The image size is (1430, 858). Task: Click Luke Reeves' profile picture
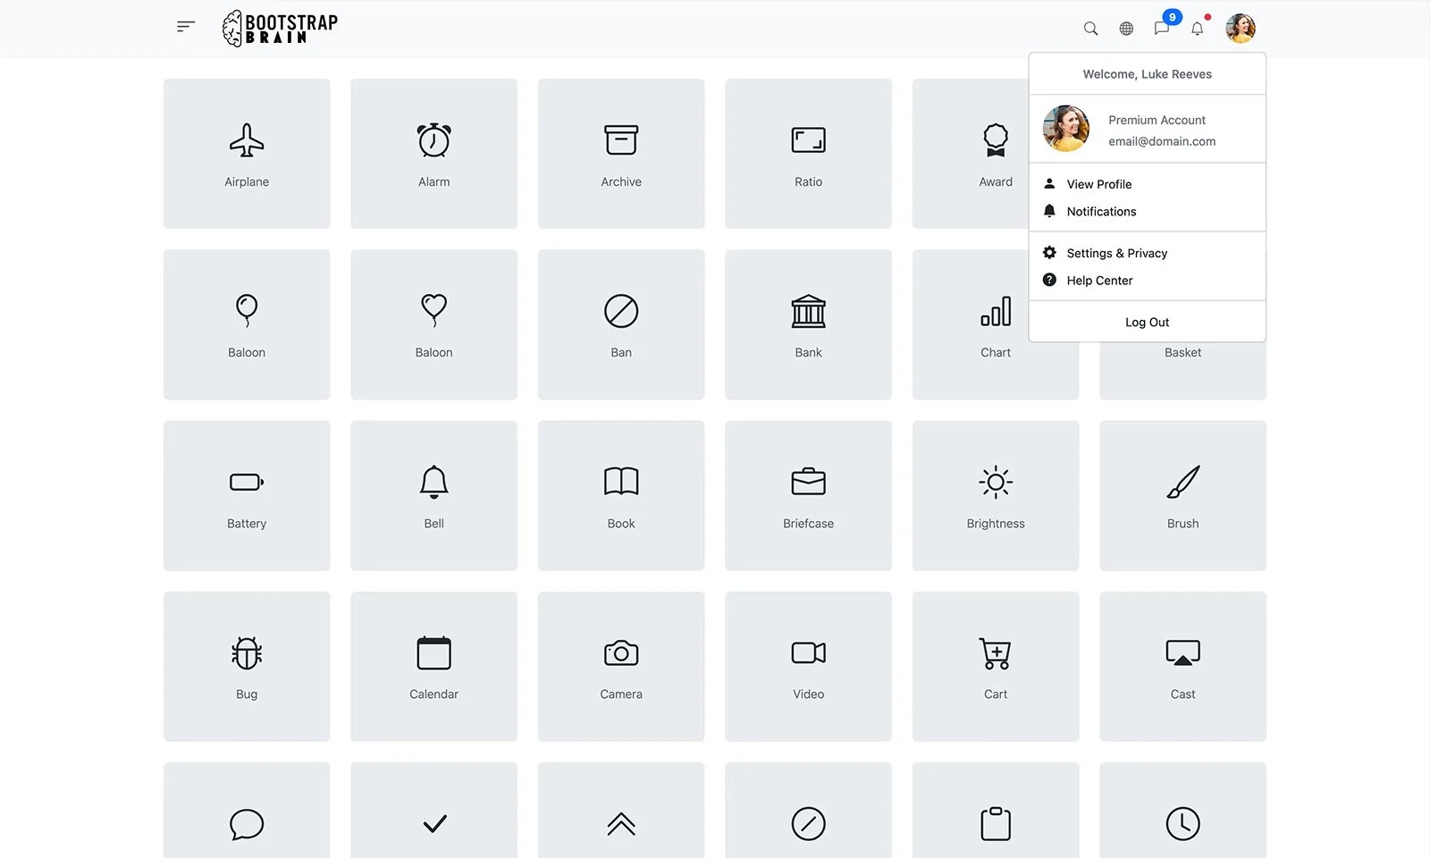pos(1241,28)
